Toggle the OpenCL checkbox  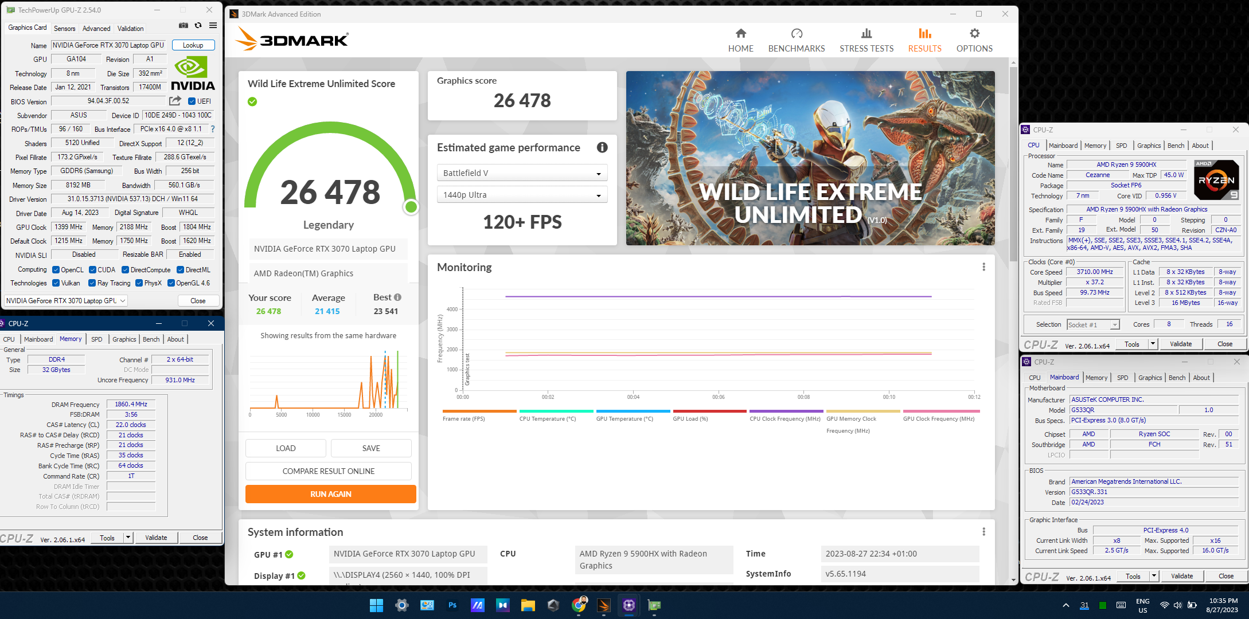click(x=56, y=270)
